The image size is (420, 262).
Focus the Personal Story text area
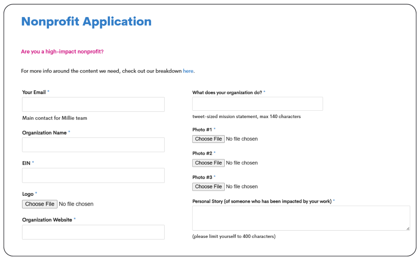tap(301, 217)
